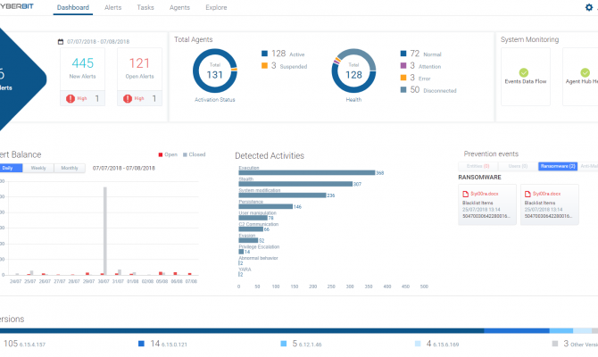
Task: Click the Cyberbit logo
Action: [17, 6]
